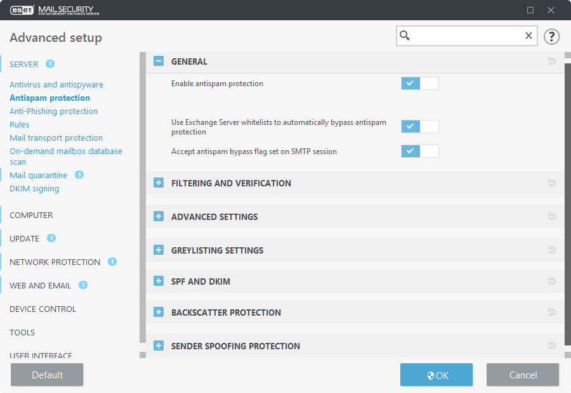
Task: Select NETWORK PROTECTION in the sidebar
Action: click(54, 262)
